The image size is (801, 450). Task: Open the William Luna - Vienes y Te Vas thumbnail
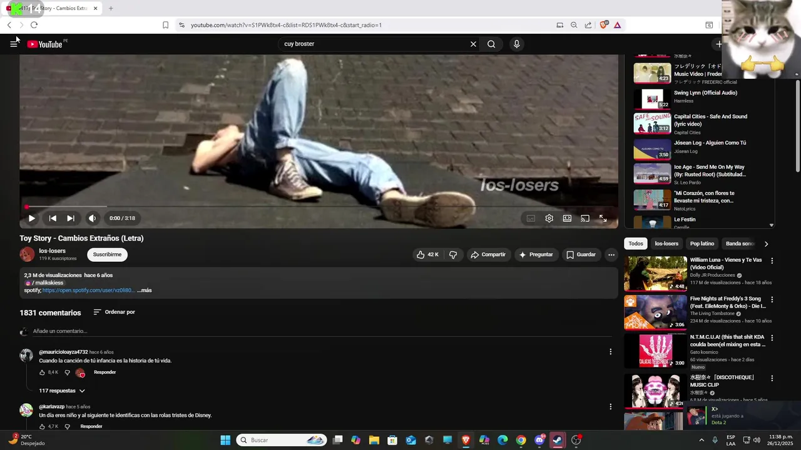click(655, 274)
